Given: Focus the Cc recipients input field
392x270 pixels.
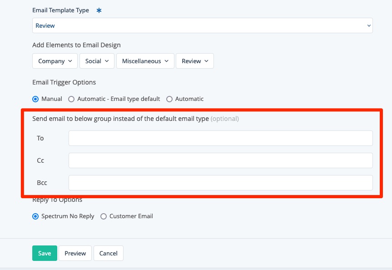Looking at the screenshot, I should coord(220,160).
